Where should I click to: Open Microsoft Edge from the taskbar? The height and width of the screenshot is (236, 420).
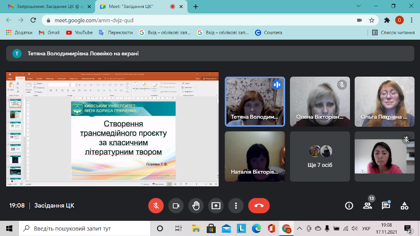(x=256, y=228)
